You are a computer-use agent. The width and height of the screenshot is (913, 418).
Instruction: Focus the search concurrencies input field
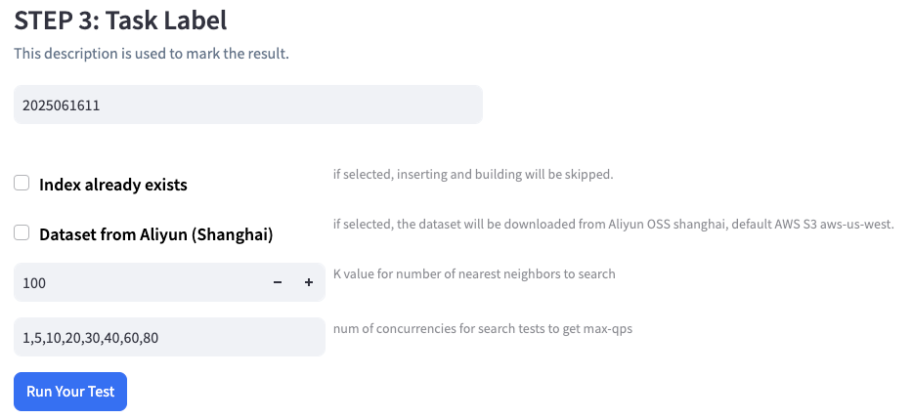[169, 337]
